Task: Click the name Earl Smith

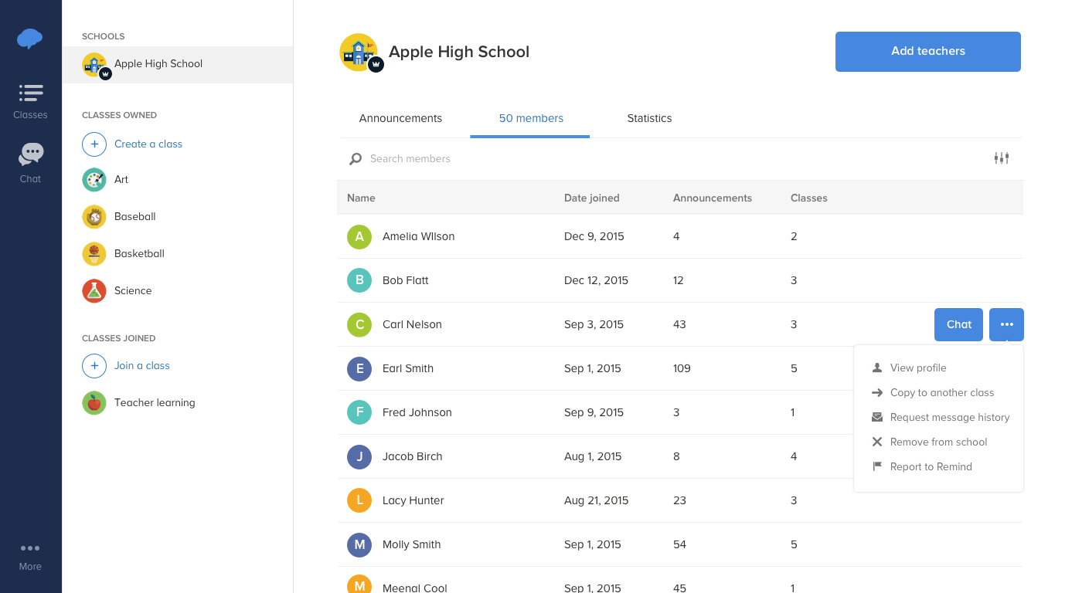Action: click(408, 368)
